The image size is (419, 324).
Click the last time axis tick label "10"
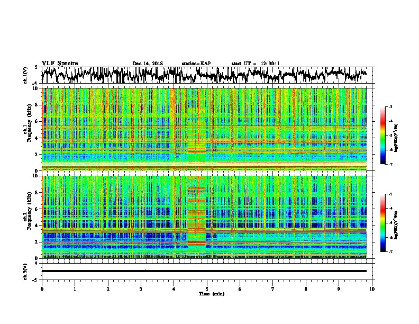coord(372,289)
